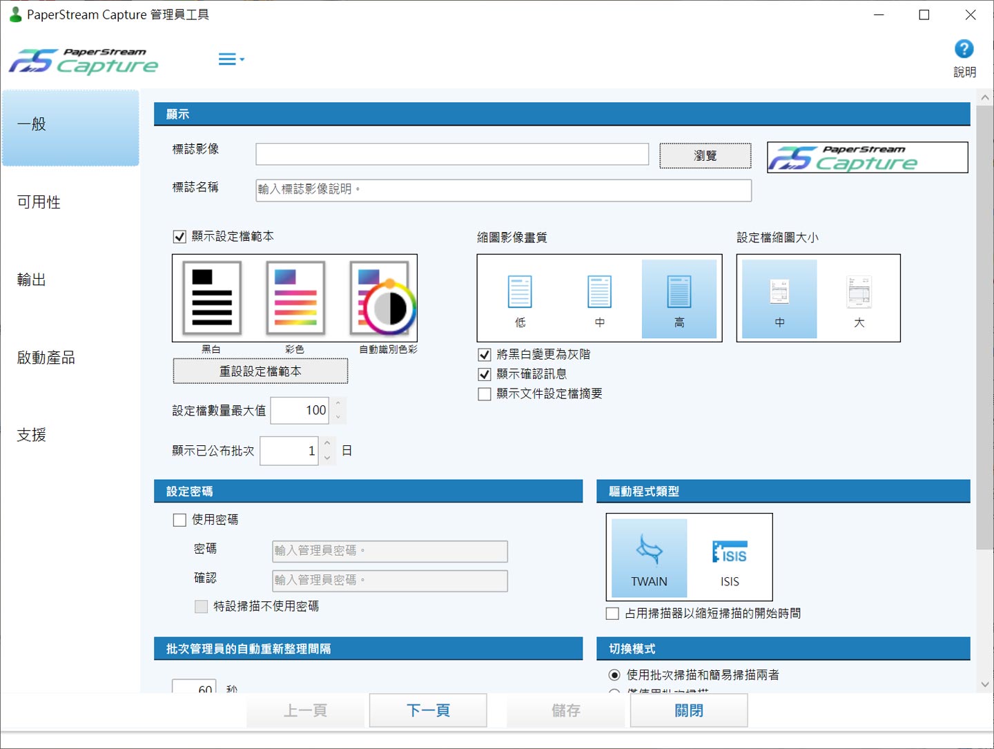Decrease 顯示已公布批次 with down arrow
994x749 pixels.
coord(327,458)
